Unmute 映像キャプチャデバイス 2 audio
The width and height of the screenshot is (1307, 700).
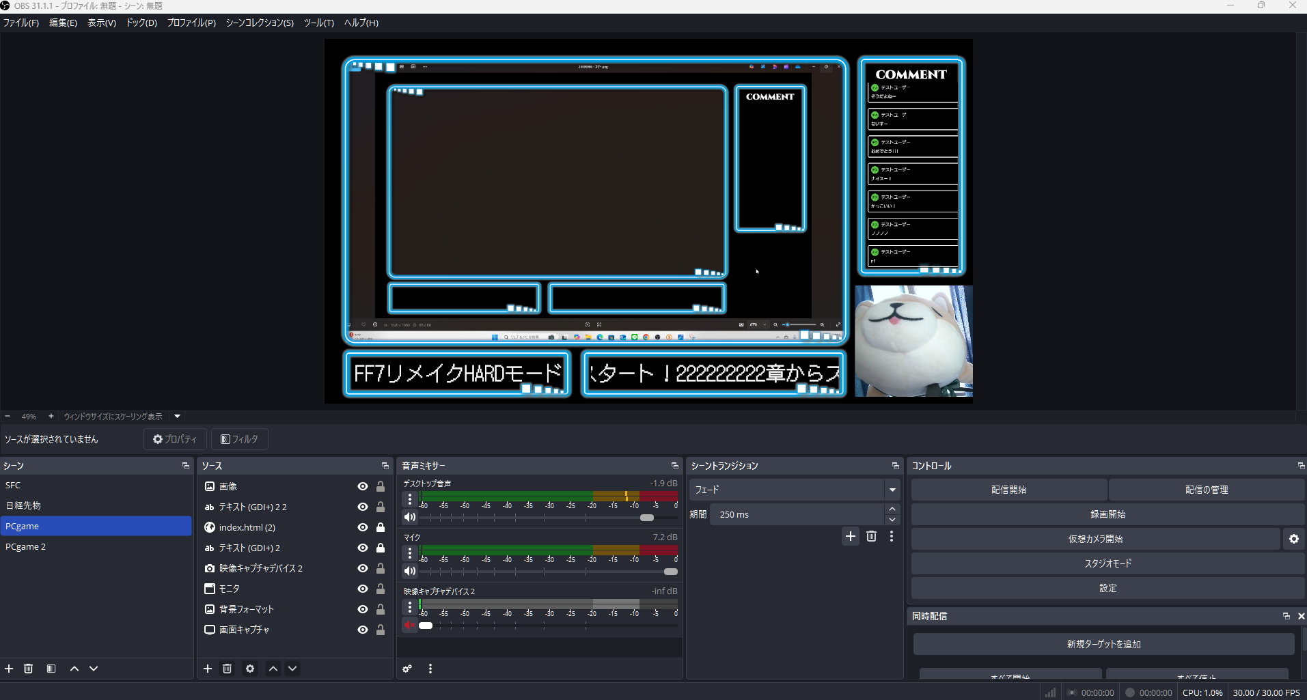[x=410, y=625]
